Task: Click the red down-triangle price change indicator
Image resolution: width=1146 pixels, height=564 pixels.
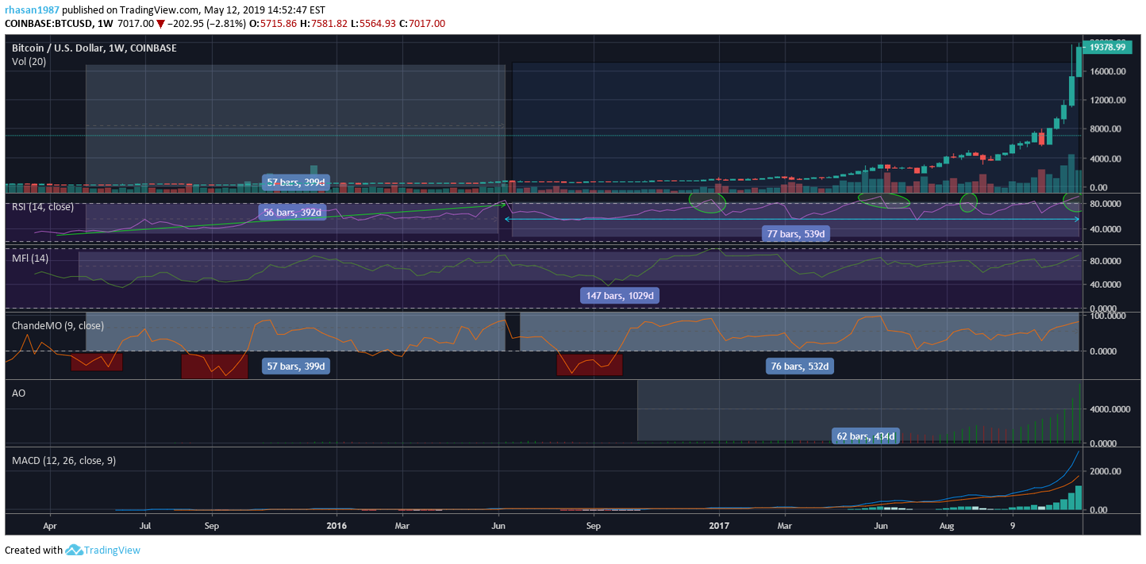Action: pos(160,24)
